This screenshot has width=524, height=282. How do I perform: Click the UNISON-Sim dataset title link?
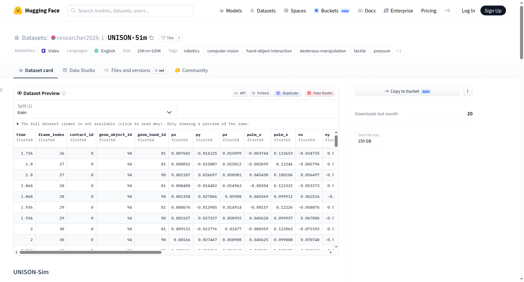coord(127,38)
